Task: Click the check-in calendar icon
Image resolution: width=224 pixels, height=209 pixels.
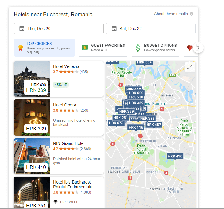Action: pos(22,29)
